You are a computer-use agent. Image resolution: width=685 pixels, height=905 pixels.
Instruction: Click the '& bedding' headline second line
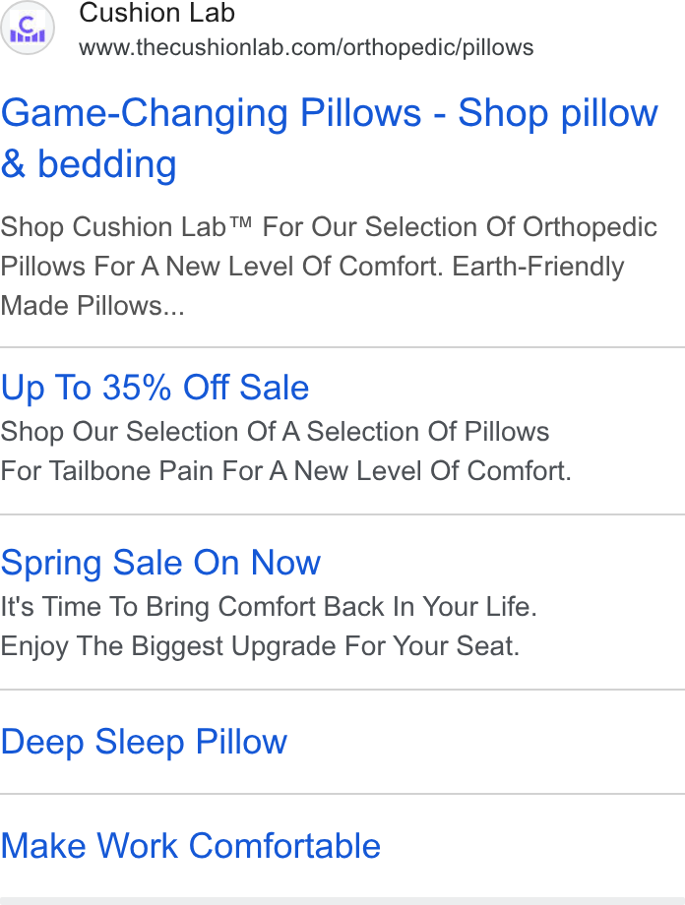89,164
